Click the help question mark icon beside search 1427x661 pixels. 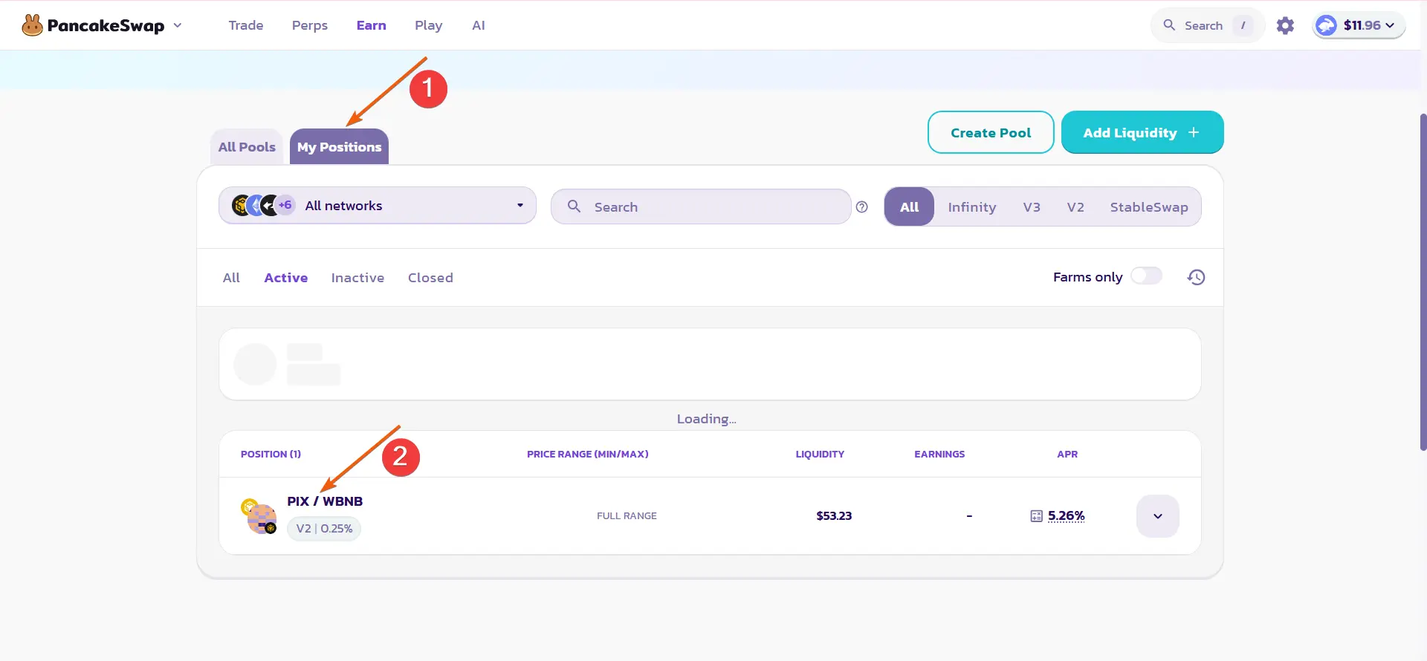862,207
